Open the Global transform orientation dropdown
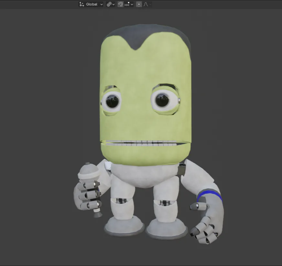282x266 pixels. [91, 4]
